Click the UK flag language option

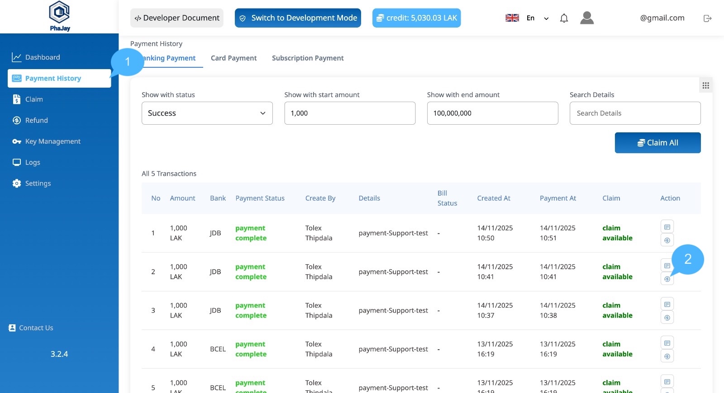(x=512, y=18)
